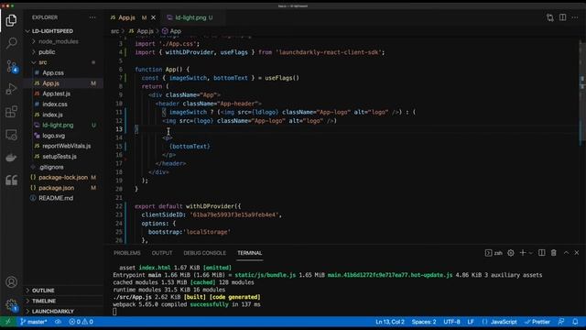Screen dimensions: 586x330
Task: Open notifications bell in status bar
Action: [575, 322]
